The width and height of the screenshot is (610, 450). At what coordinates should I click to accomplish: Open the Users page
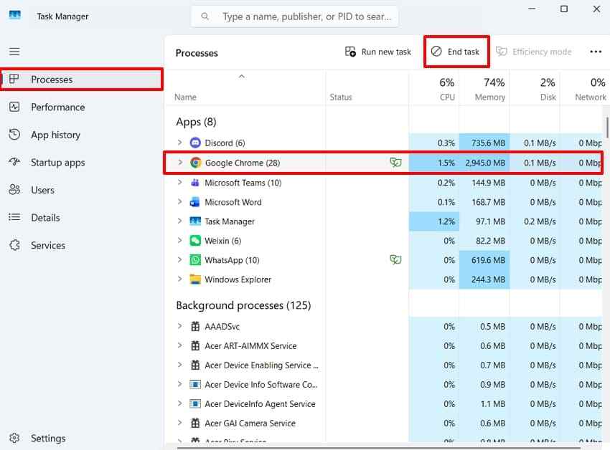[82, 190]
